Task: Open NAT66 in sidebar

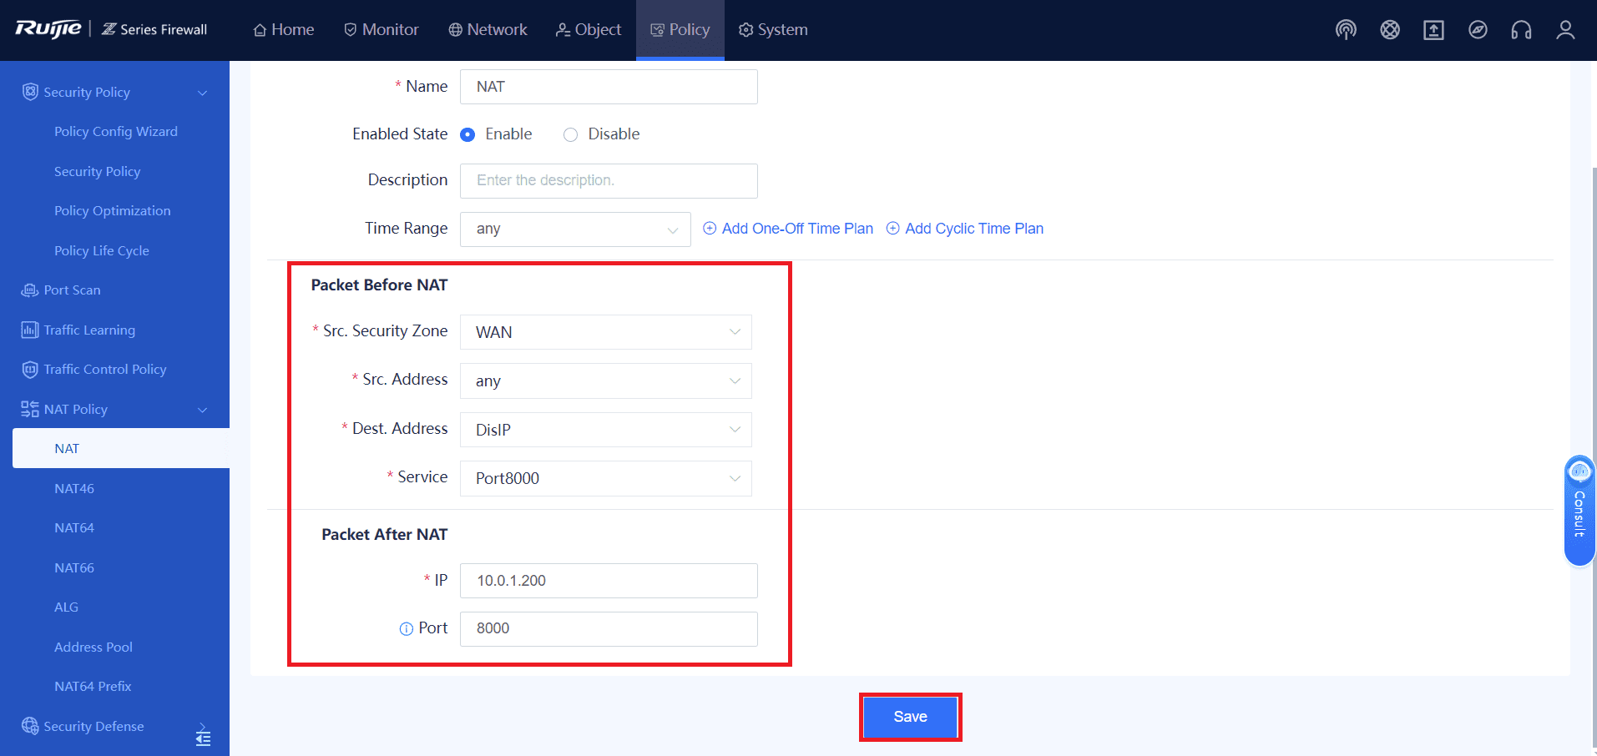Action: (74, 567)
